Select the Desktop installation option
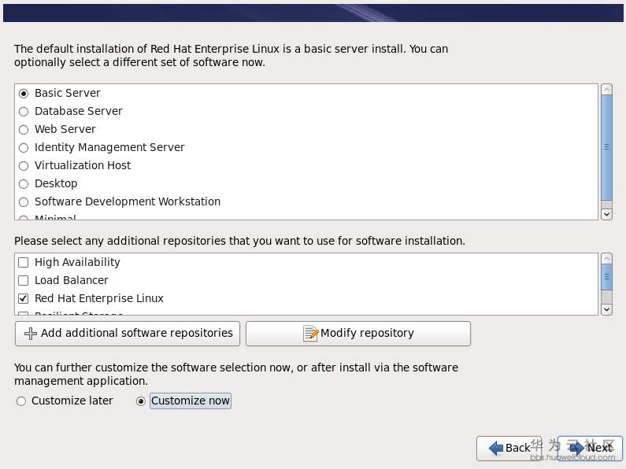This screenshot has width=626, height=469. [x=24, y=184]
